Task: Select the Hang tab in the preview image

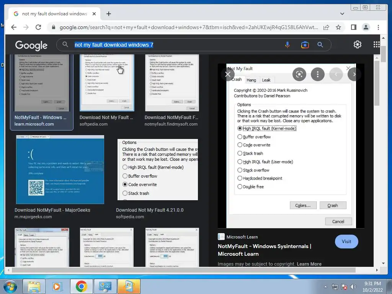Action: (251, 80)
